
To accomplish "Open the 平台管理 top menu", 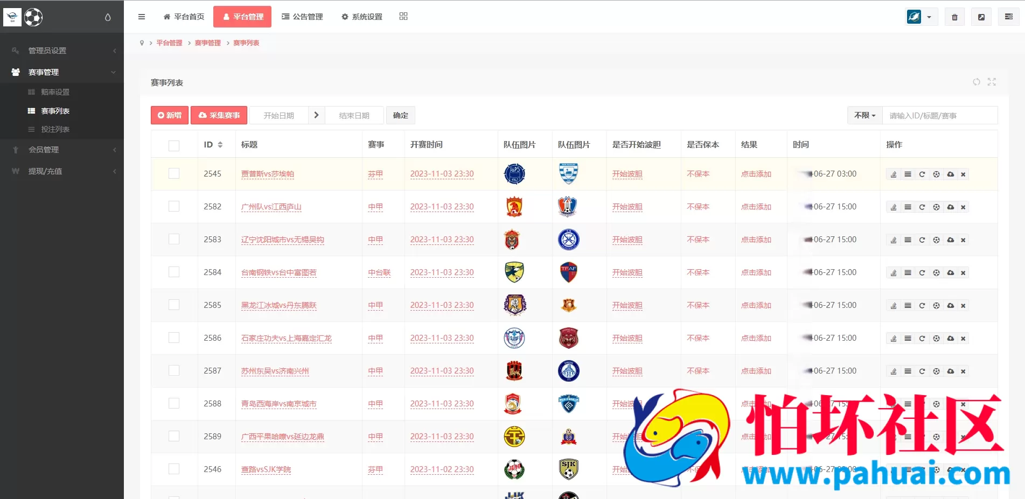I will coord(242,17).
